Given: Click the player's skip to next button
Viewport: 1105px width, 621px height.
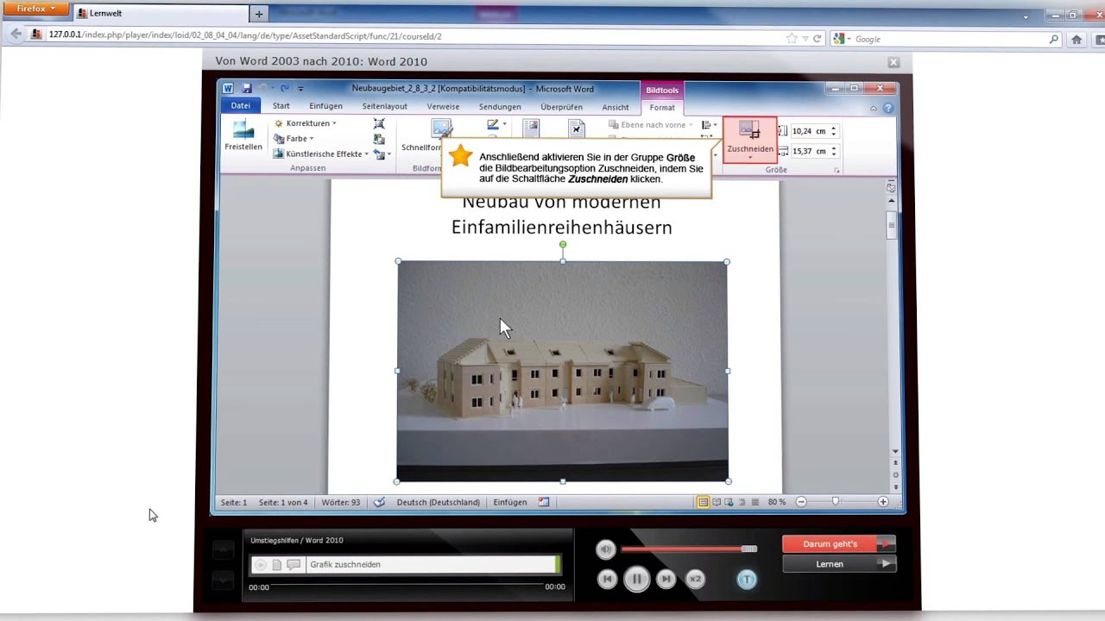Looking at the screenshot, I should point(666,580).
